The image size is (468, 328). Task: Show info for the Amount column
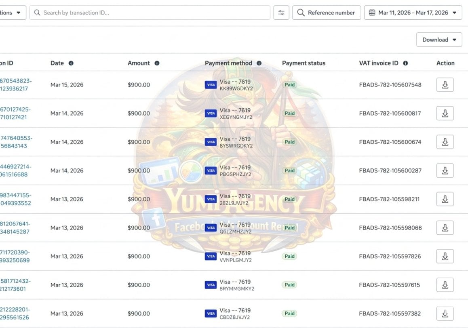(157, 63)
